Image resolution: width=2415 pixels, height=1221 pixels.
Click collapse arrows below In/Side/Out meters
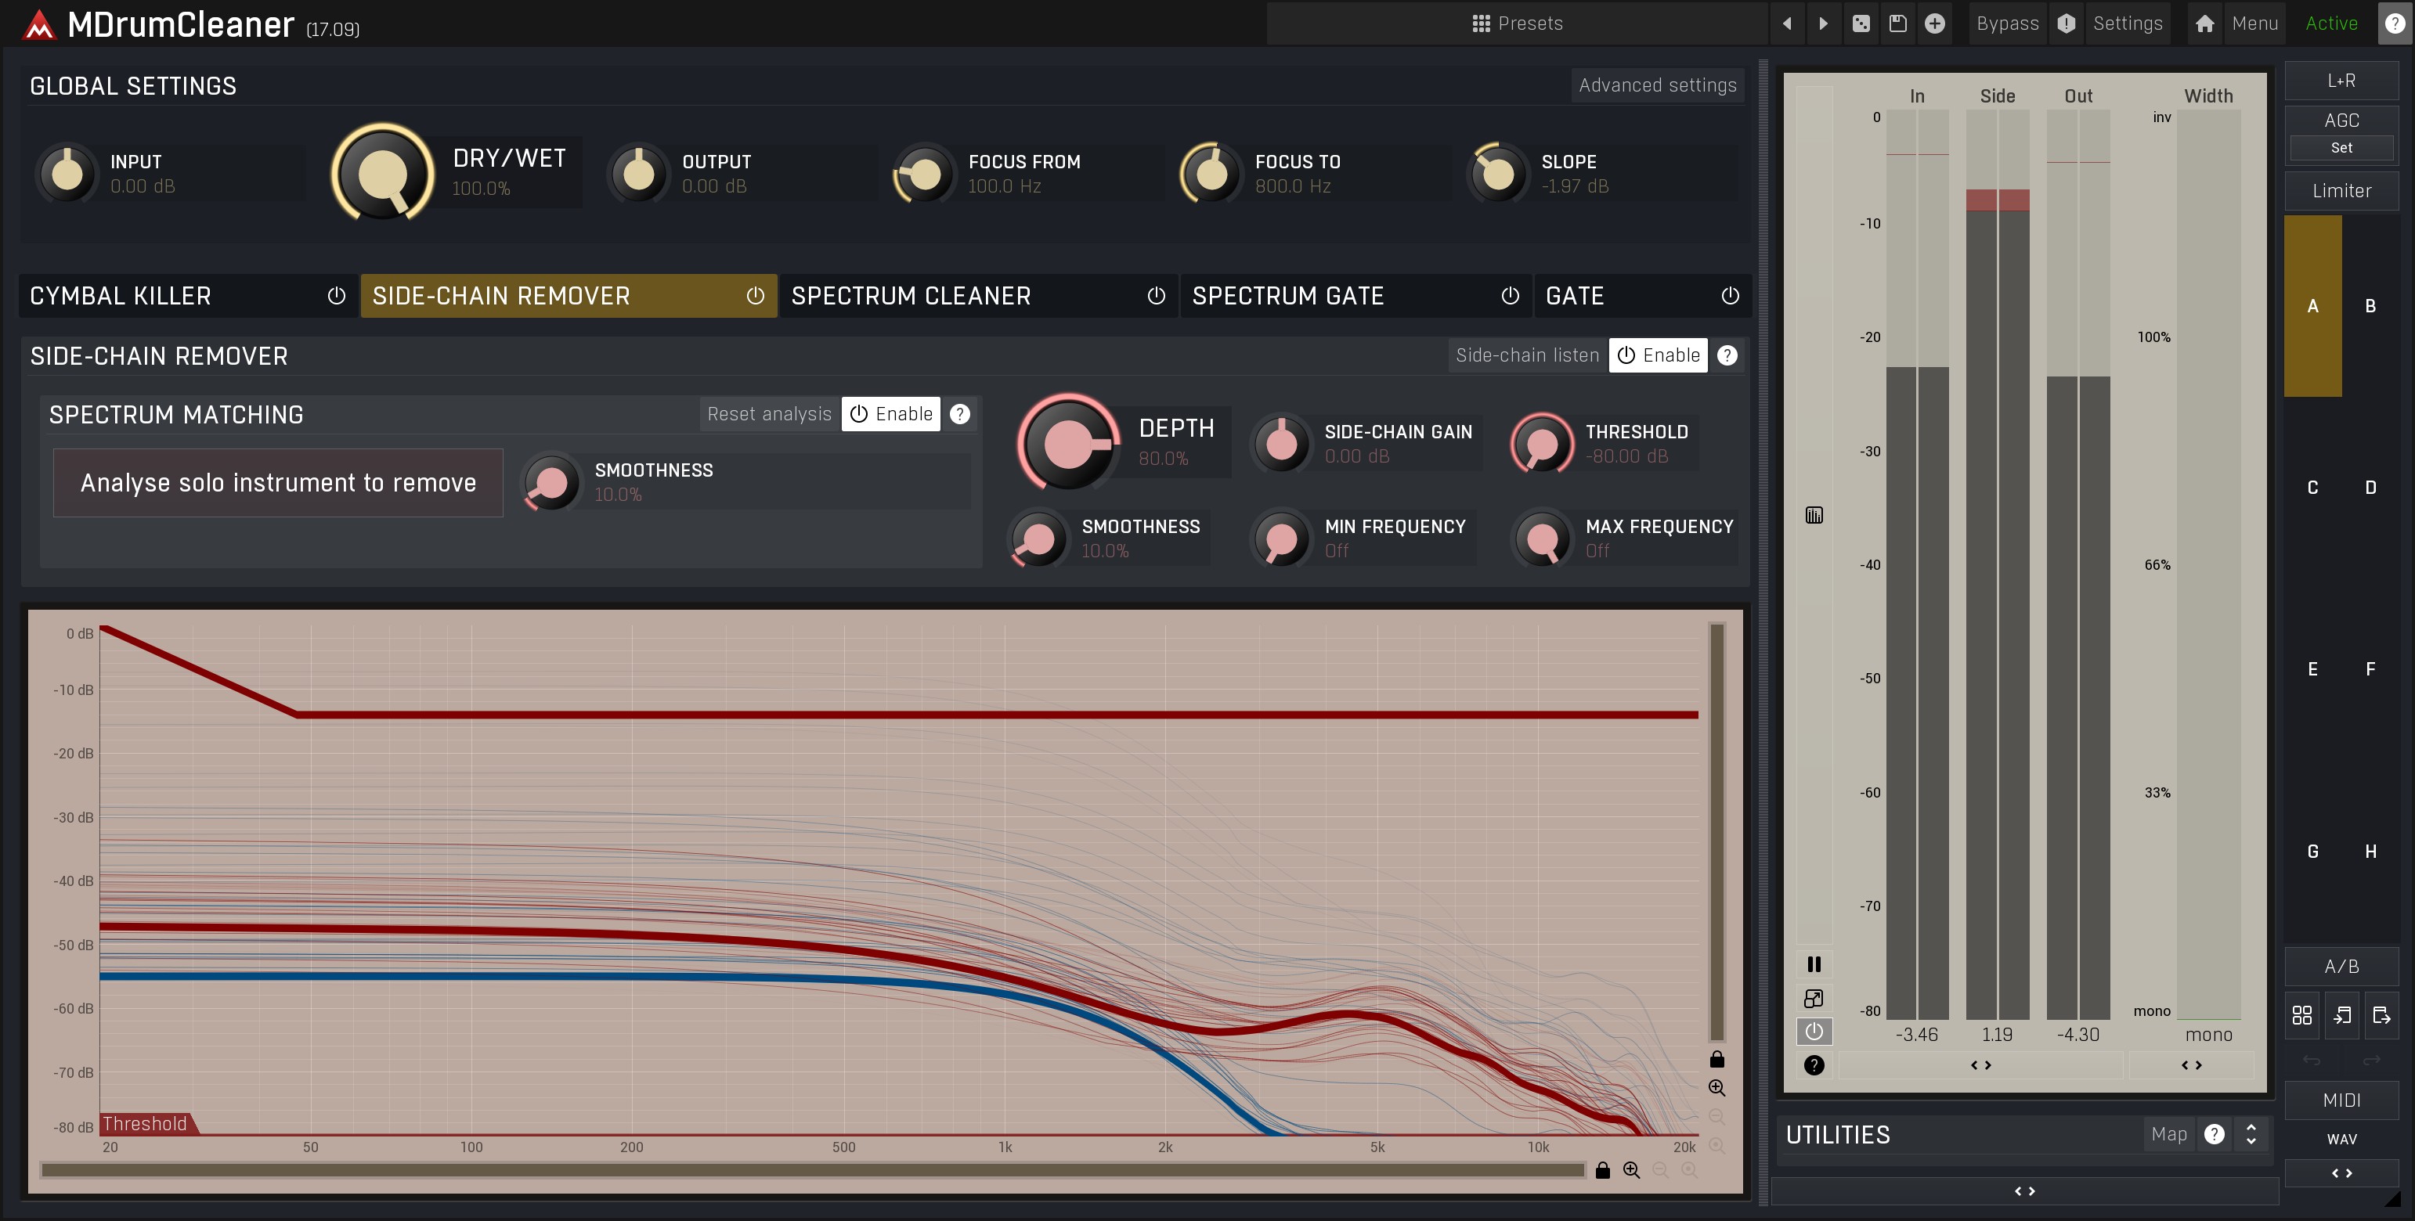coord(1981,1065)
